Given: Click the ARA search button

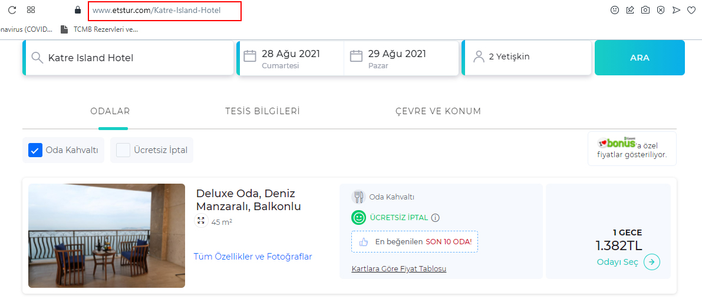Looking at the screenshot, I should [640, 58].
